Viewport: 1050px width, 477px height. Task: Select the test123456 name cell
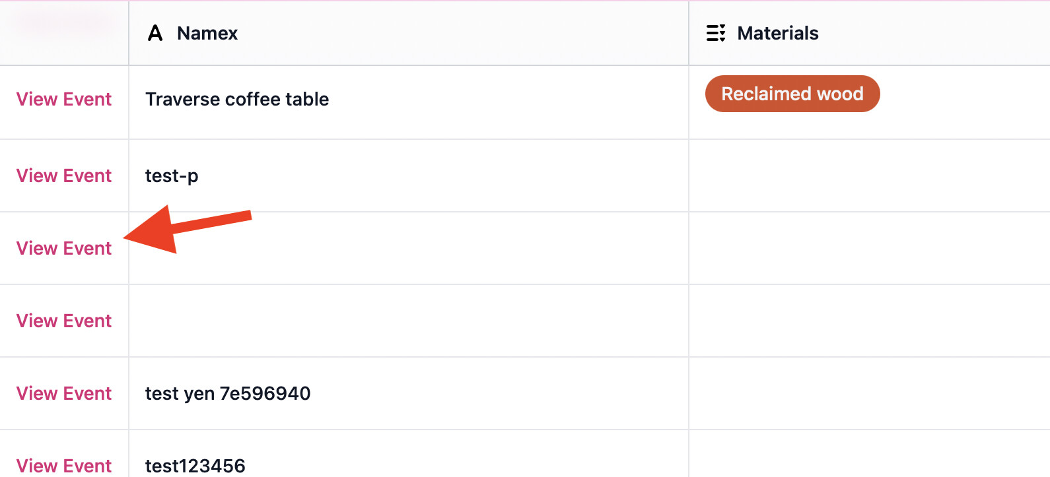click(409, 454)
